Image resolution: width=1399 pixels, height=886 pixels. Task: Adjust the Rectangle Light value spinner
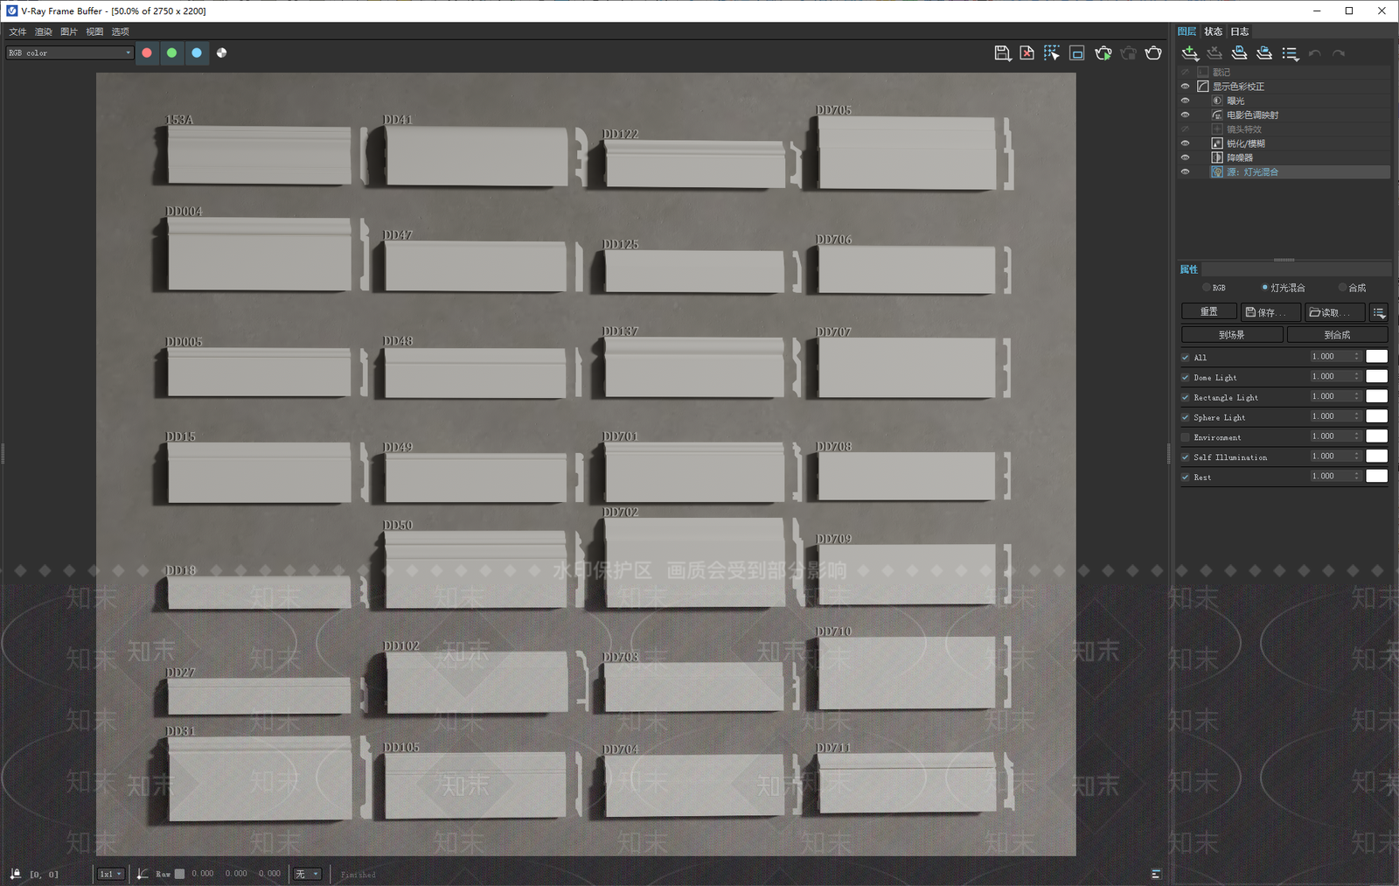click(x=1357, y=397)
